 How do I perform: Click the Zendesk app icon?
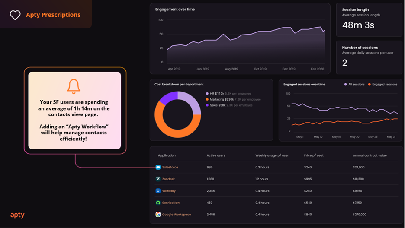[158, 179]
